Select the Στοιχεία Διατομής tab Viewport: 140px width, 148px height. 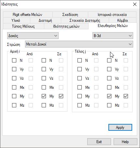(85, 20)
